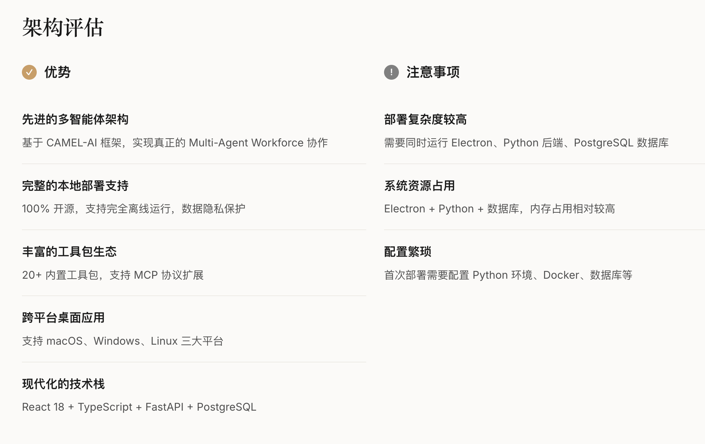Click the 系统资源占用 item title
This screenshot has height=444, width=705.
pyautogui.click(x=419, y=186)
